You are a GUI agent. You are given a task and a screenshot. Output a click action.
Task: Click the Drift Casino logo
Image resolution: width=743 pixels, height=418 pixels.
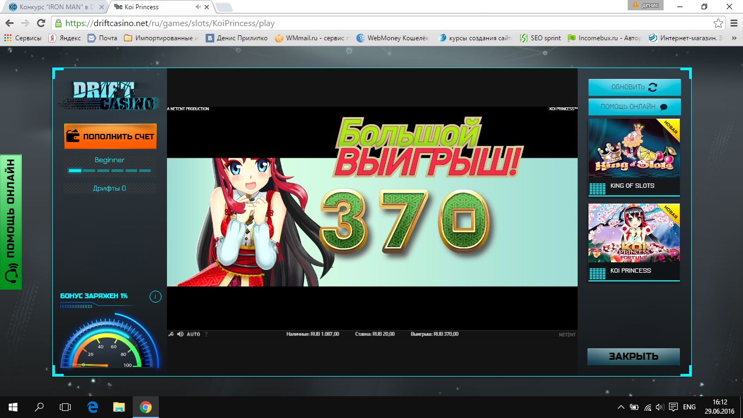coord(109,96)
